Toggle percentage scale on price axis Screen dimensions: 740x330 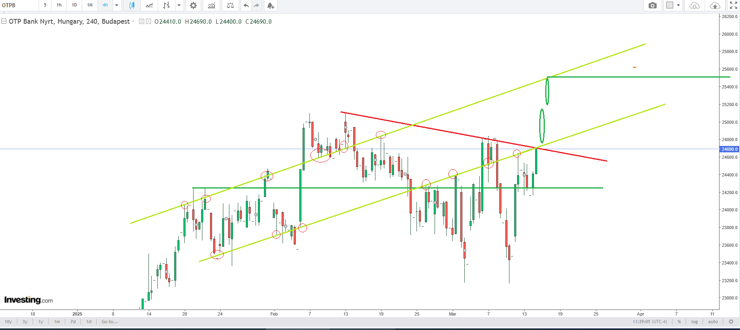679,322
